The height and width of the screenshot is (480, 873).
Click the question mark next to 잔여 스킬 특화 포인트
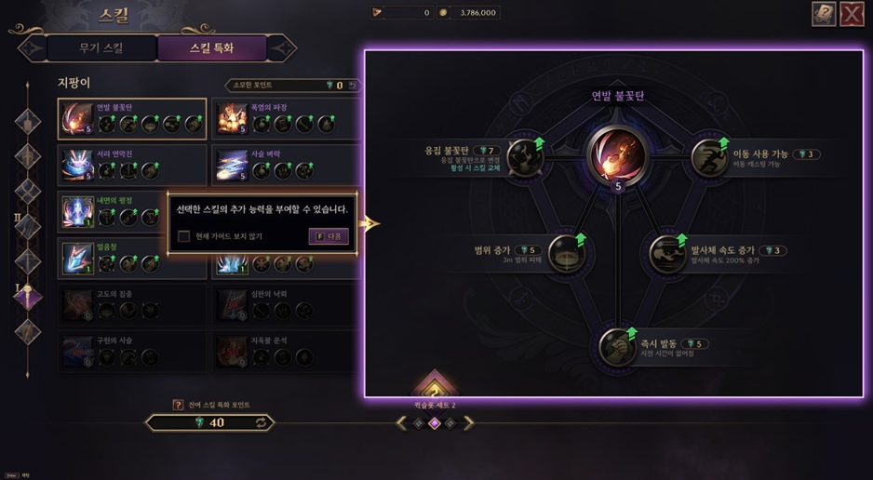coord(178,405)
